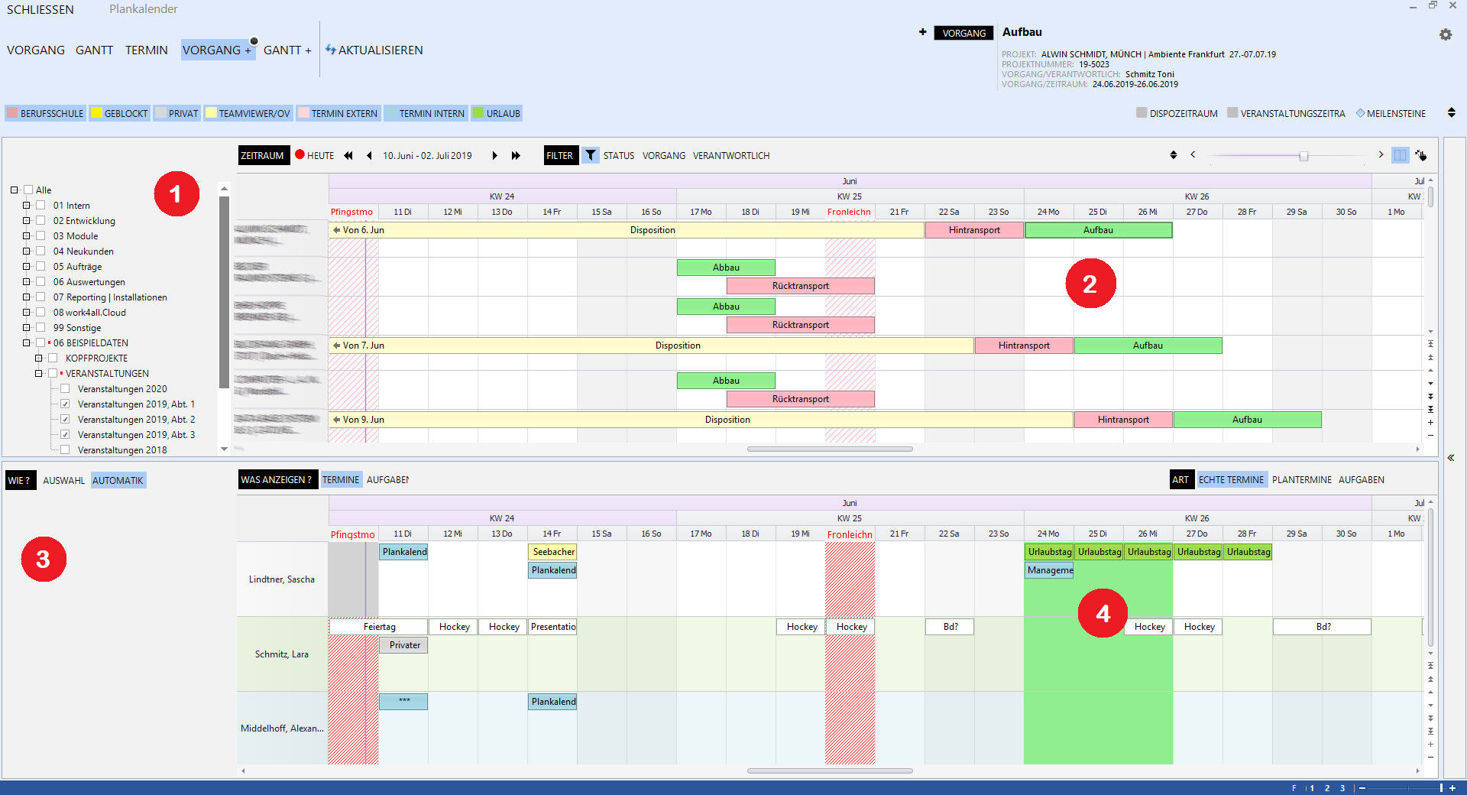The image size is (1467, 795).
Task: Jump to today with red HEUTE button
Action: (x=315, y=155)
